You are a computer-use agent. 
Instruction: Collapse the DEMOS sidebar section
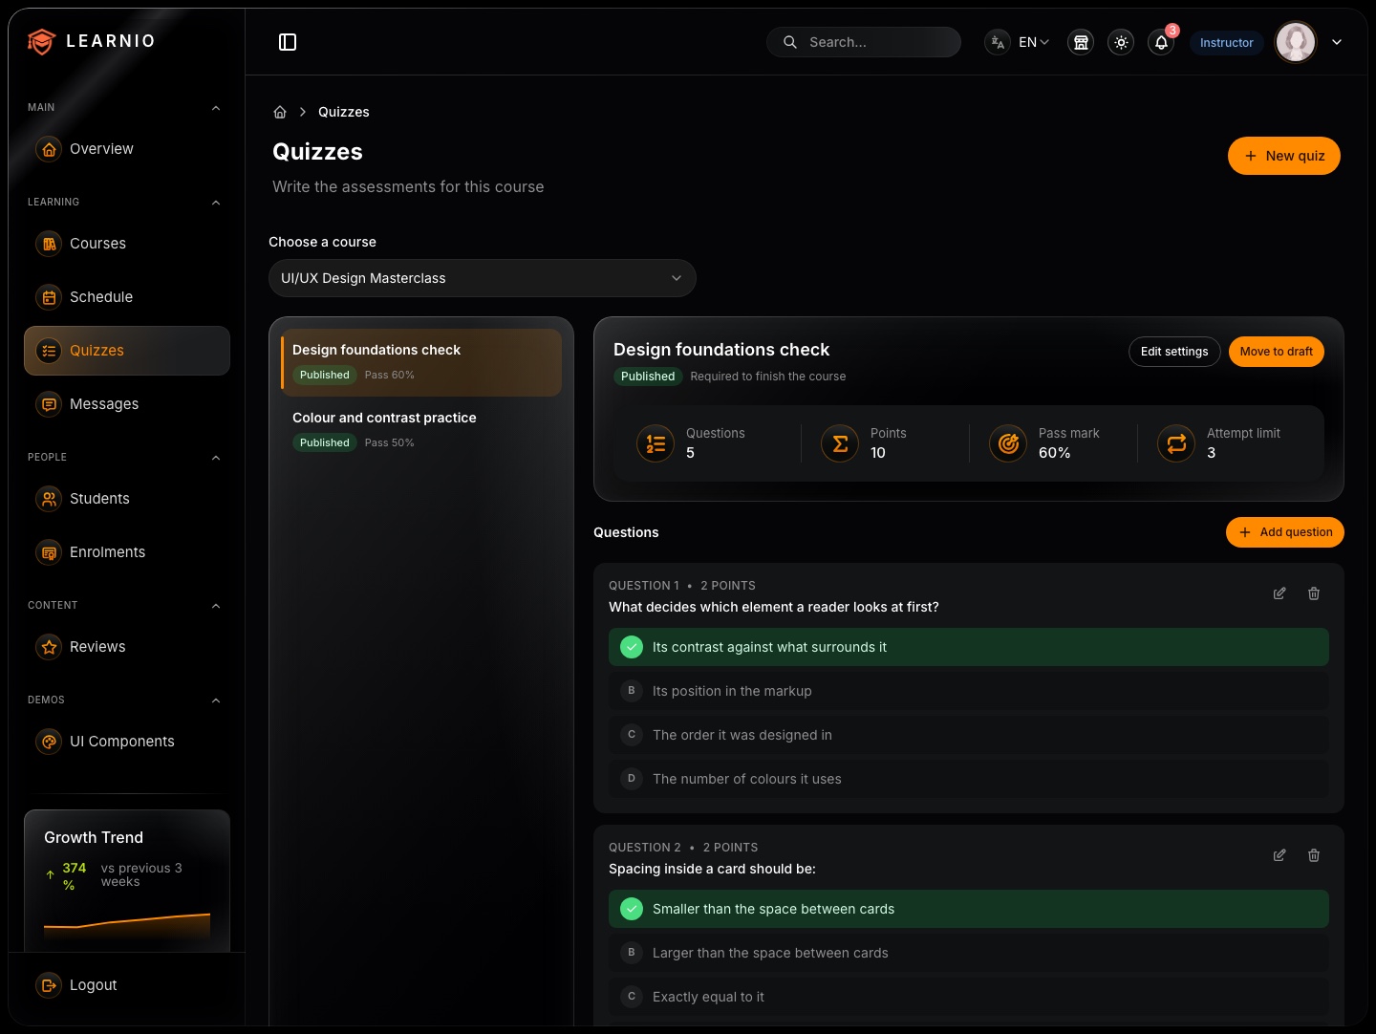pyautogui.click(x=216, y=700)
